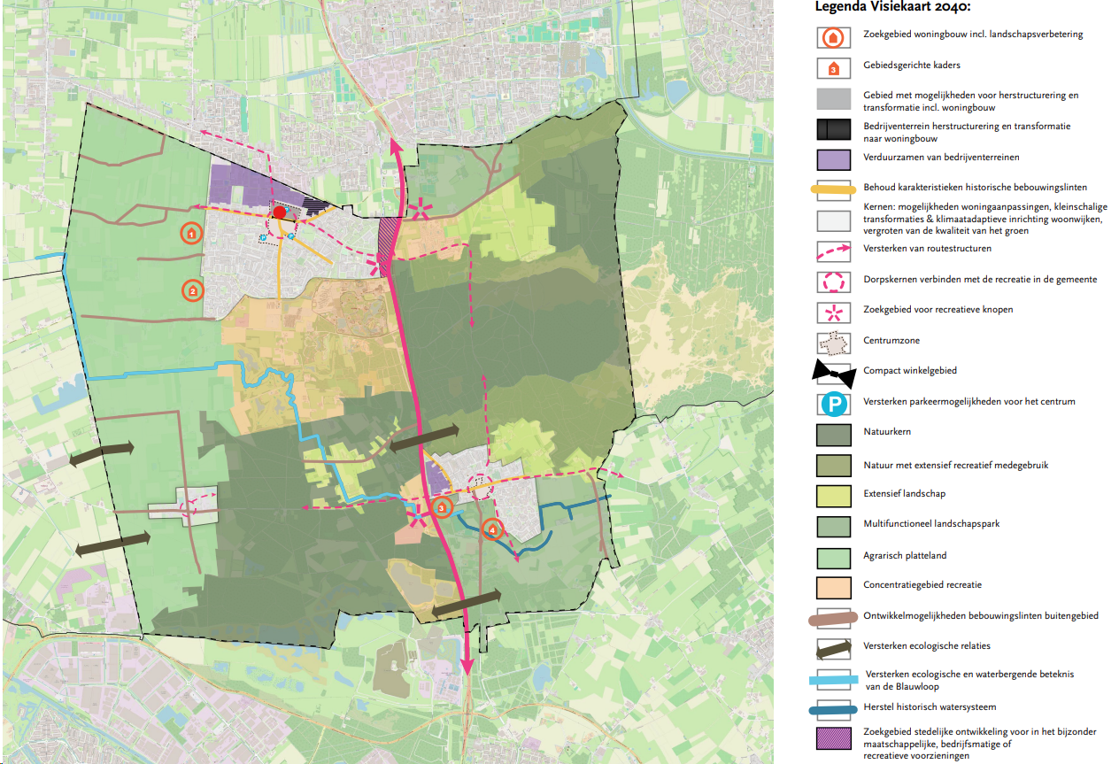Viewport: 1119px width, 764px height.
Task: Select 'Versterken parkeermogelijkheden voor het centrum' text
Action: point(969,402)
